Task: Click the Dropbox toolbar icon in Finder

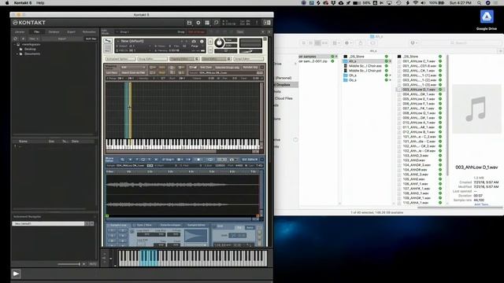Action: click(414, 42)
